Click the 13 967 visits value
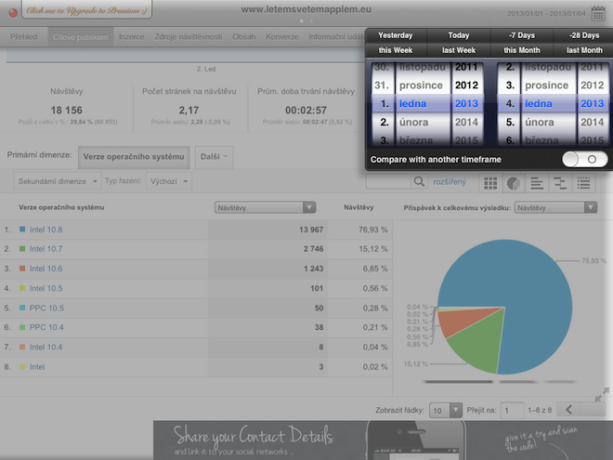The image size is (613, 460). point(311,230)
